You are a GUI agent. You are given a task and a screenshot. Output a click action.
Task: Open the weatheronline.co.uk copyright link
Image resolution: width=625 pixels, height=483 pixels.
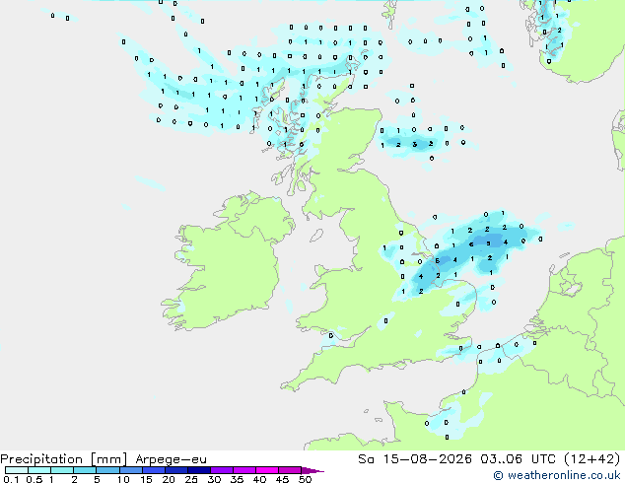[557, 475]
